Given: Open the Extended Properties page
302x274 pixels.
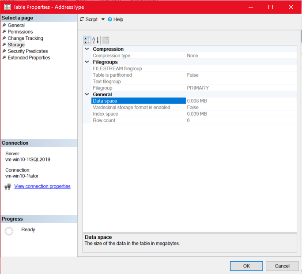Looking at the screenshot, I should (29, 57).
